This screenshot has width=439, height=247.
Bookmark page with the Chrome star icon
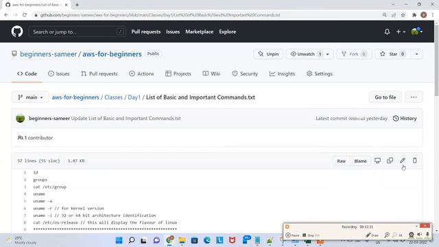pos(403,15)
